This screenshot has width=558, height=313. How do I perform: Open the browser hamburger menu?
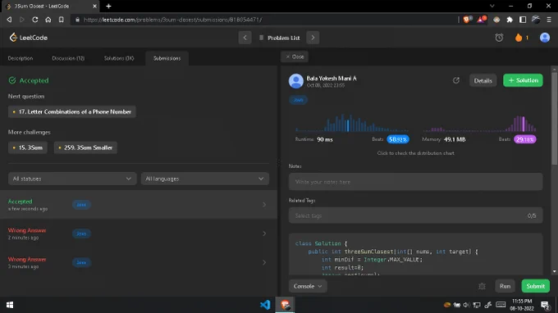(x=549, y=20)
